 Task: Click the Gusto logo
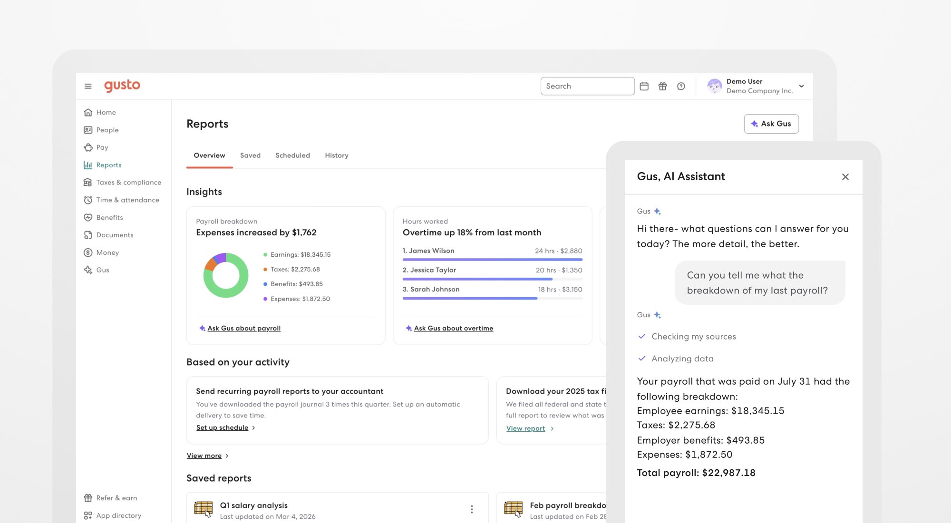click(x=122, y=86)
